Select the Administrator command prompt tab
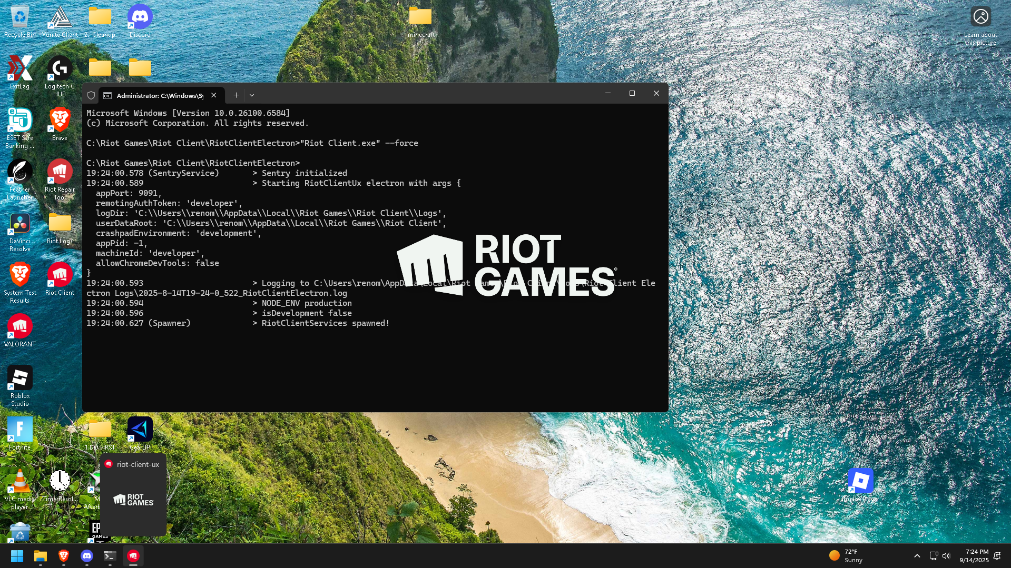The image size is (1011, 568). (161, 95)
